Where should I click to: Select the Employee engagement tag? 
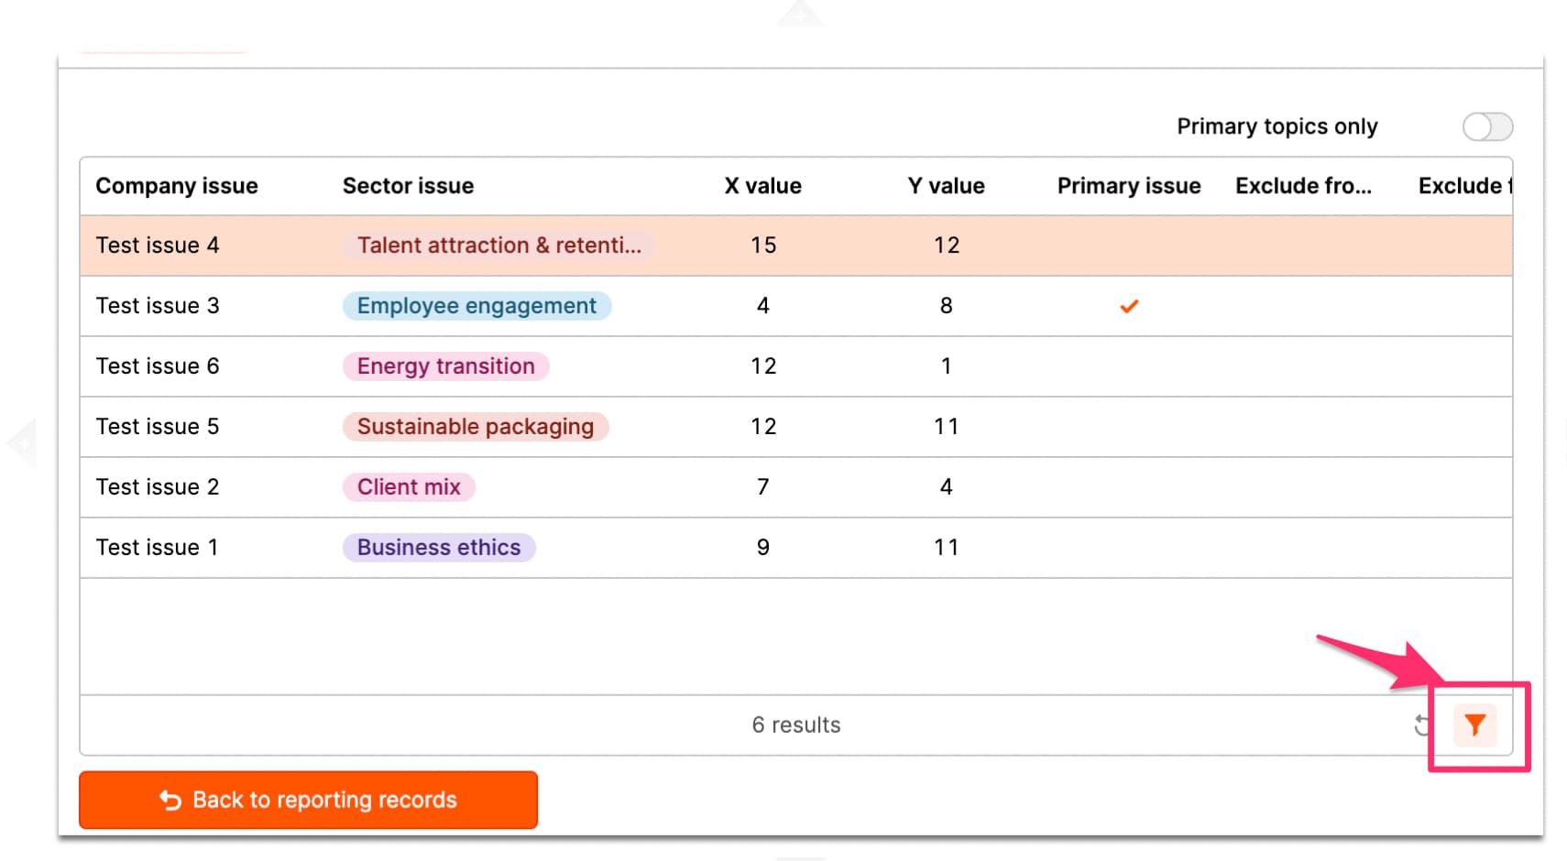pyautogui.click(x=477, y=306)
